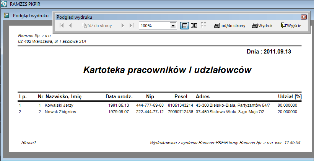This screenshot has width=314, height=161.
Task: Click the share value 80.000000
Action: (287, 105)
